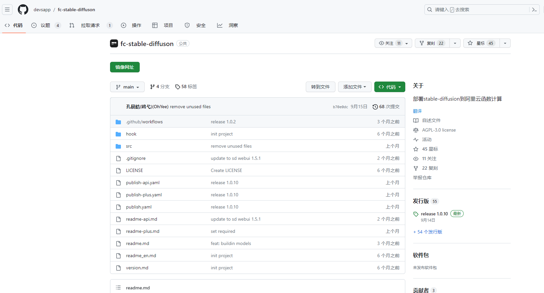The height and width of the screenshot is (293, 544).
Task: Open the hook folder icon
Action: coord(118,134)
